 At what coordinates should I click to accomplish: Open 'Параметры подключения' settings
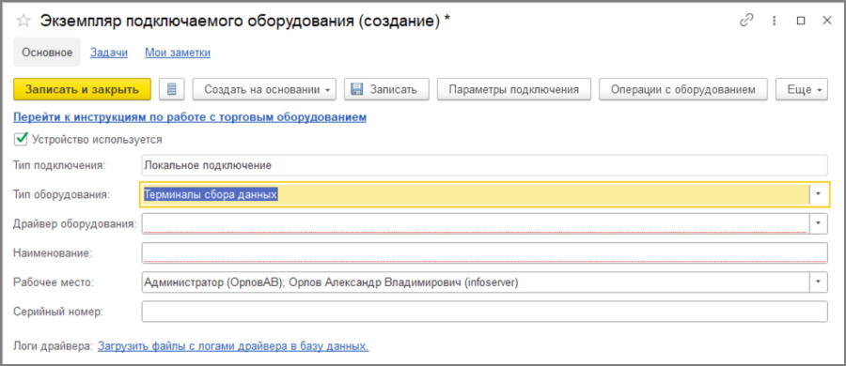(514, 89)
